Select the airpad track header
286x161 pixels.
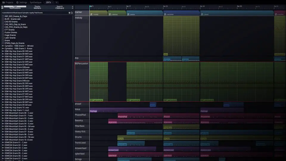[82, 104]
